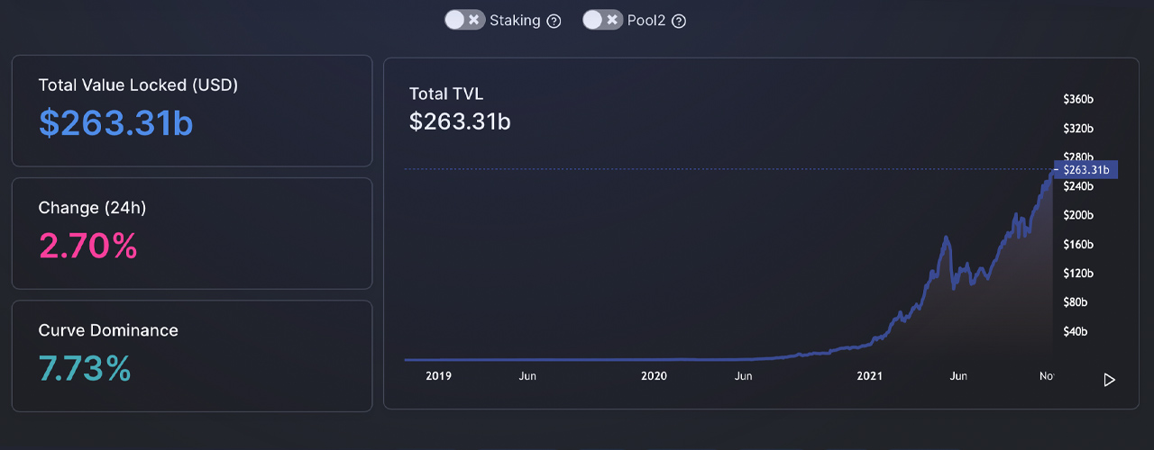Click the Pool2 help question mark icon

coord(679,21)
